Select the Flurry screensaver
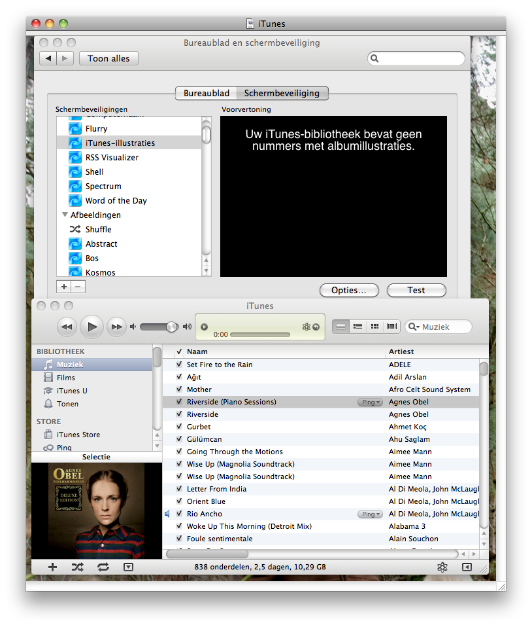Image resolution: width=532 pixels, height=627 pixels. (x=129, y=129)
